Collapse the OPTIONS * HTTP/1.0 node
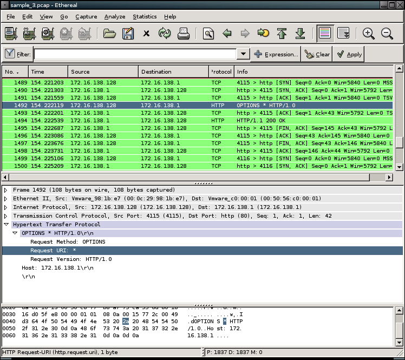 [15, 233]
